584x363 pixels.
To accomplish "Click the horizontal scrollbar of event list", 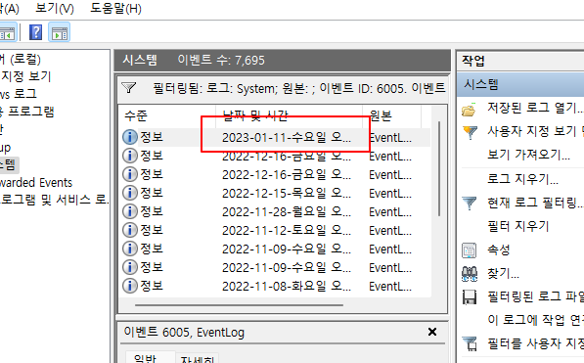I will tap(239, 305).
